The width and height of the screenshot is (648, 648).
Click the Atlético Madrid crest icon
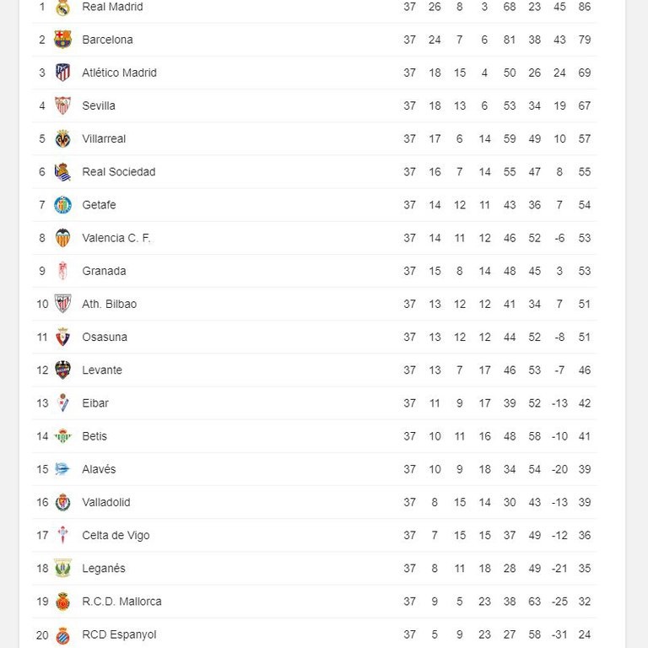62,73
